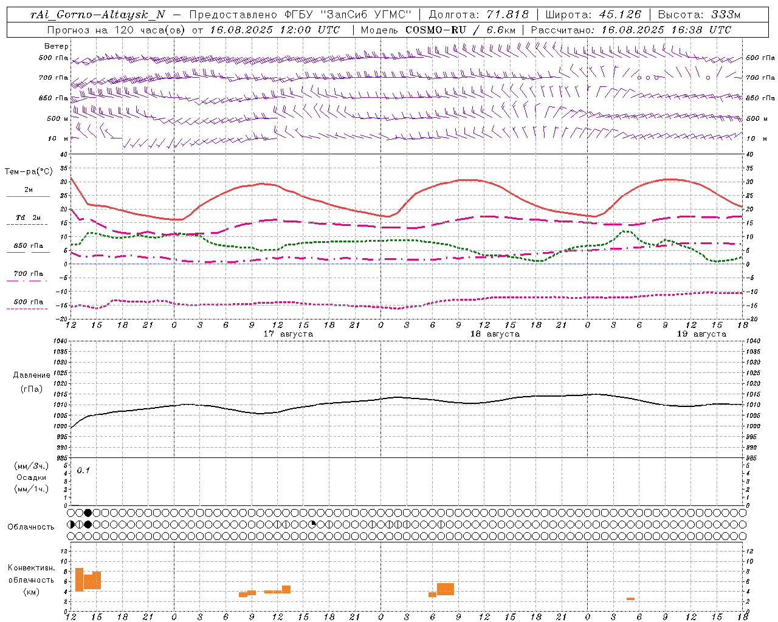The width and height of the screenshot is (778, 622).
Task: Click the filled black cloud circle in the top cloudiness row
Action: pyautogui.click(x=88, y=513)
